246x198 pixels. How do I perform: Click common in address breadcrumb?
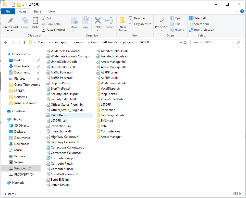click(79, 42)
